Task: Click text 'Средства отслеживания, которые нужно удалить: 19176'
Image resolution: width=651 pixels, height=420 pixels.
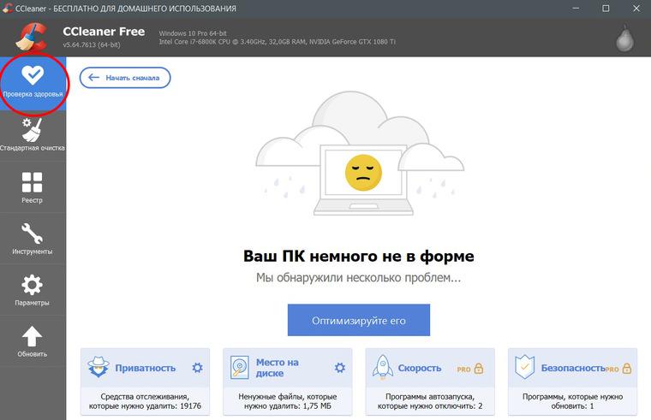Action: pos(145,401)
